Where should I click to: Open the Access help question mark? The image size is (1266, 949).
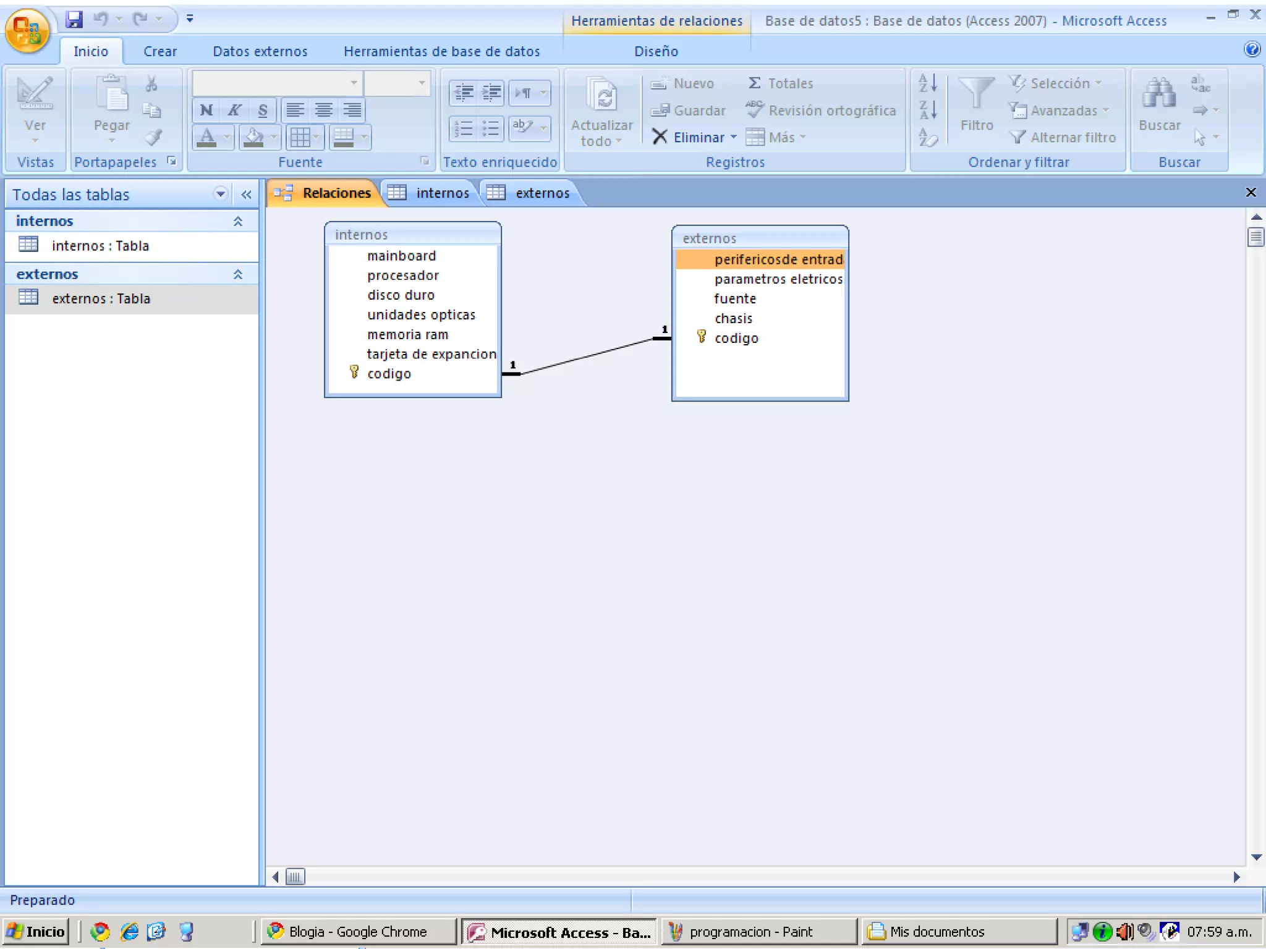click(x=1252, y=49)
